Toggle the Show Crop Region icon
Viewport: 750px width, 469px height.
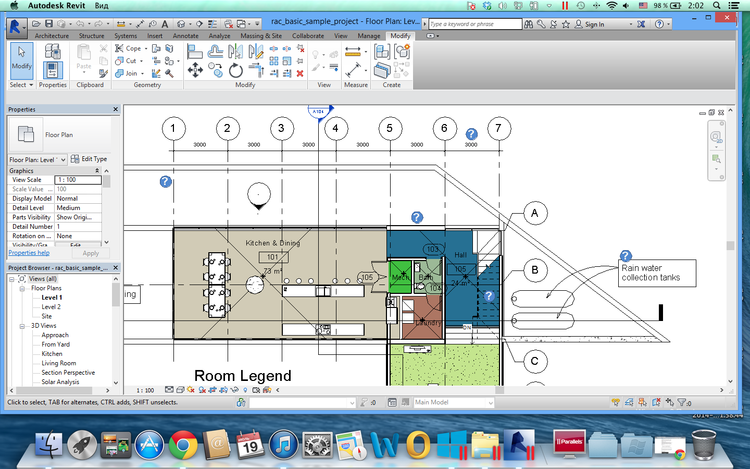click(223, 390)
